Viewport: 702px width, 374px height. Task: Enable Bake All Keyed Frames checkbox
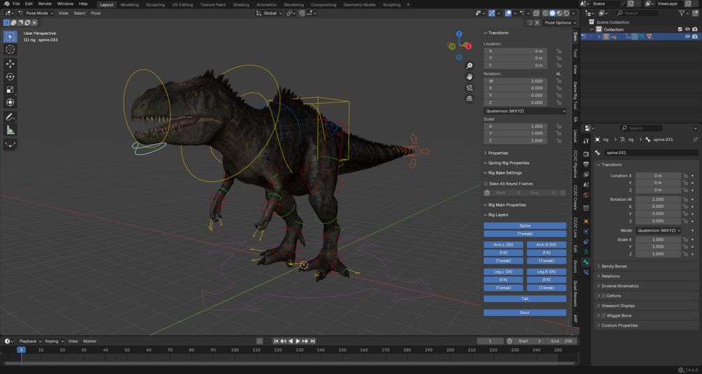(x=487, y=184)
